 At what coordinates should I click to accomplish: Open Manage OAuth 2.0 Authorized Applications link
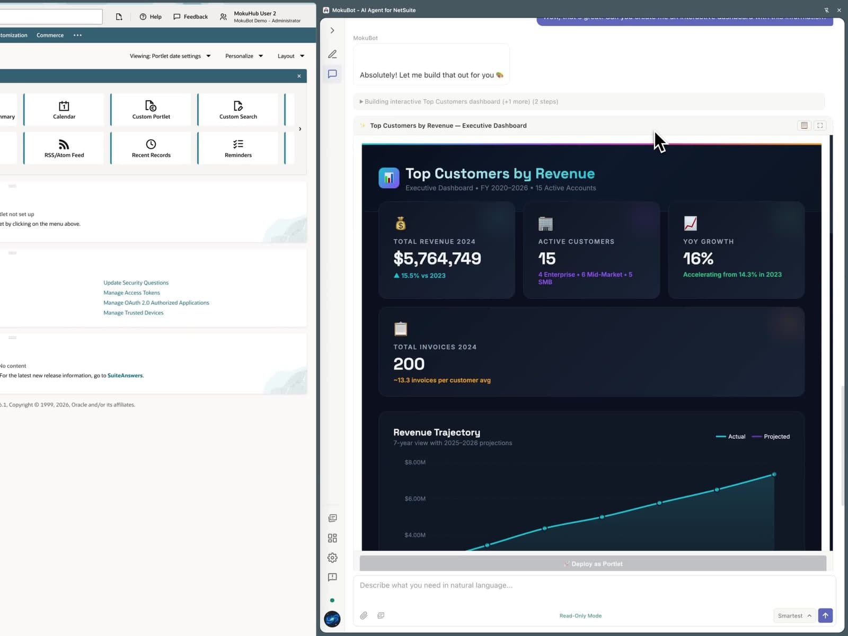coord(156,303)
